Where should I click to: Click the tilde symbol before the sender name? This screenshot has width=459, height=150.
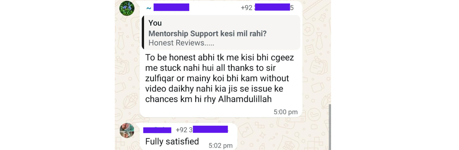click(x=149, y=8)
